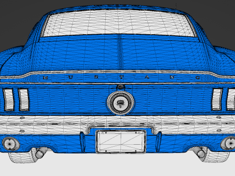Pick the letter T on the trunk
Image resolution: width=235 pixels, height=176 pixels.
point(121,77)
